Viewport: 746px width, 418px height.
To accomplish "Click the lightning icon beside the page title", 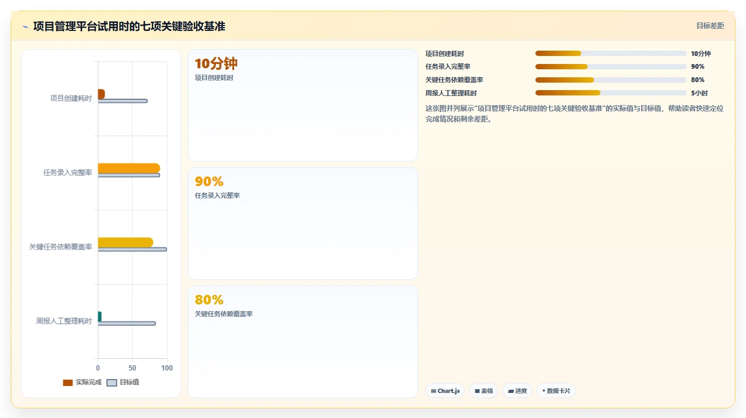I will coord(25,27).
